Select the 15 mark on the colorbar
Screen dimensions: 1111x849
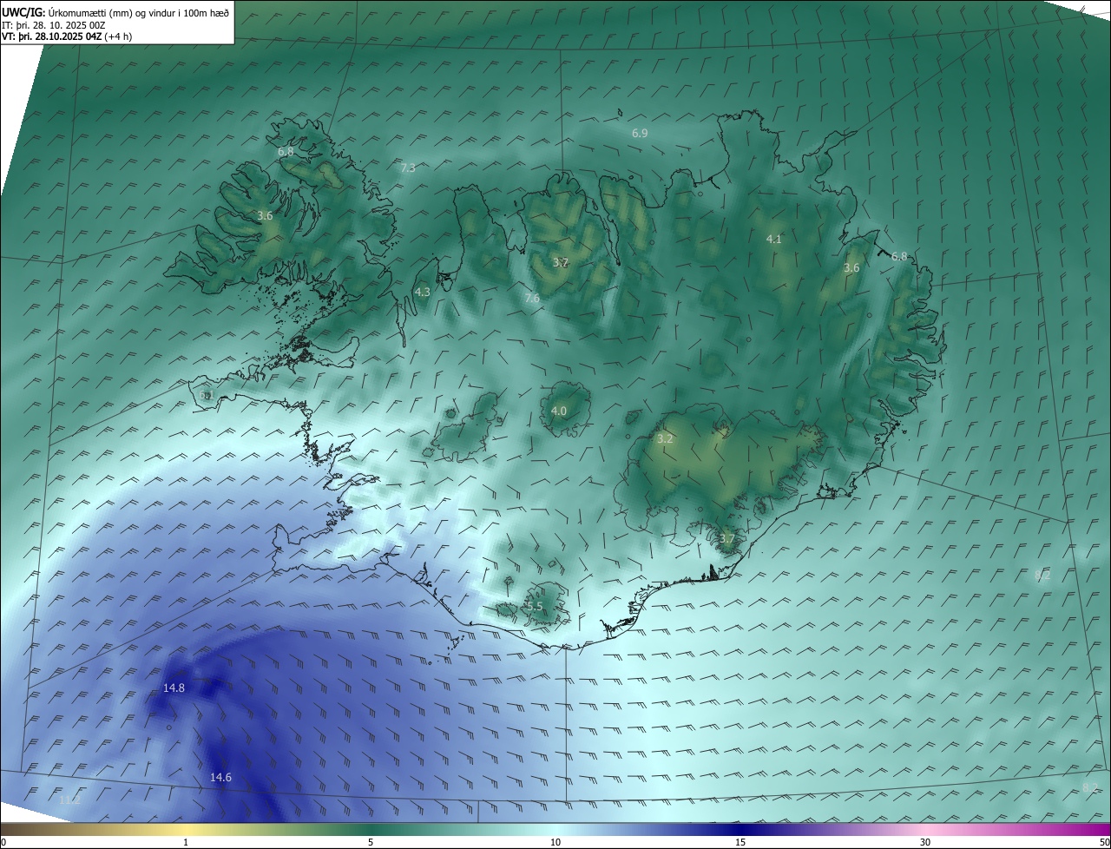(740, 842)
